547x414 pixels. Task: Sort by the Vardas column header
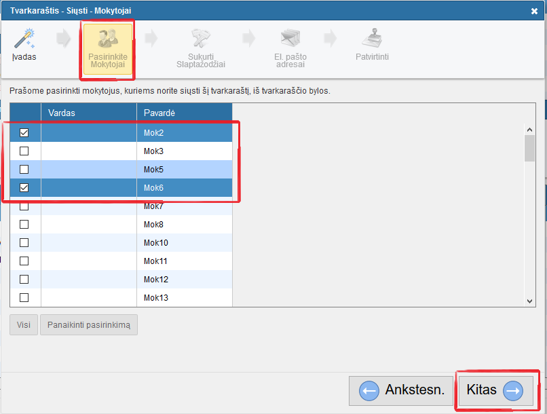[88, 113]
